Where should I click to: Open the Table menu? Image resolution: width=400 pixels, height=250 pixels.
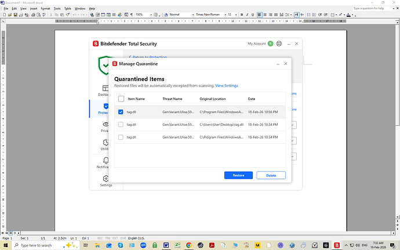(68, 9)
